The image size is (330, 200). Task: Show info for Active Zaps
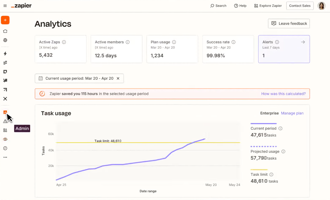click(64, 42)
